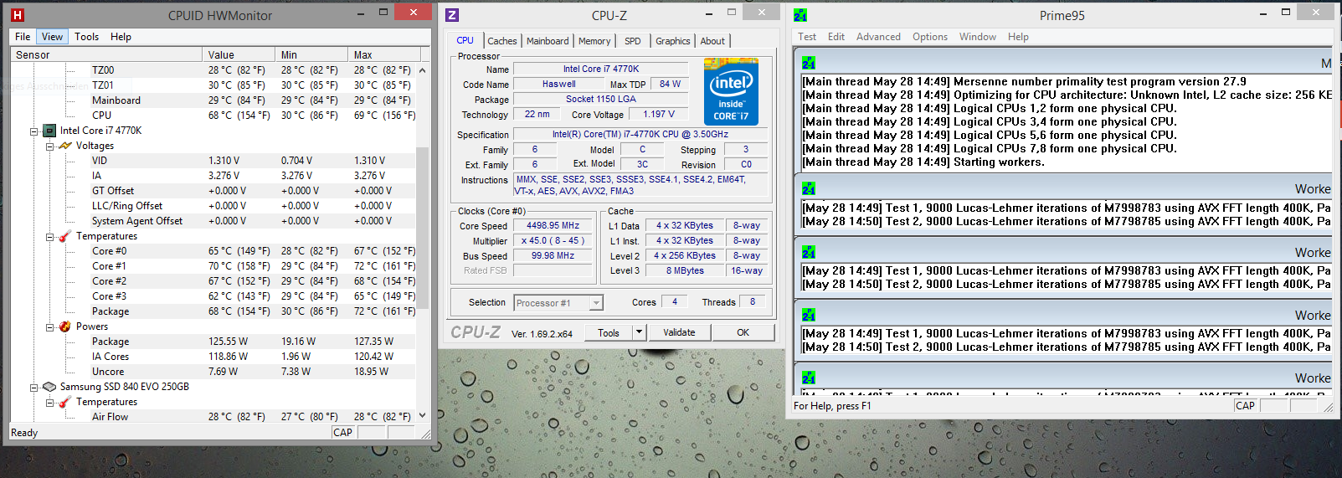The width and height of the screenshot is (1342, 478).
Task: Click the Voltages lightning icon in HWMonitor
Action: pyautogui.click(x=65, y=146)
